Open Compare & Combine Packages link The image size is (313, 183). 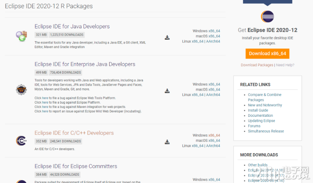pyautogui.click(x=265, y=97)
